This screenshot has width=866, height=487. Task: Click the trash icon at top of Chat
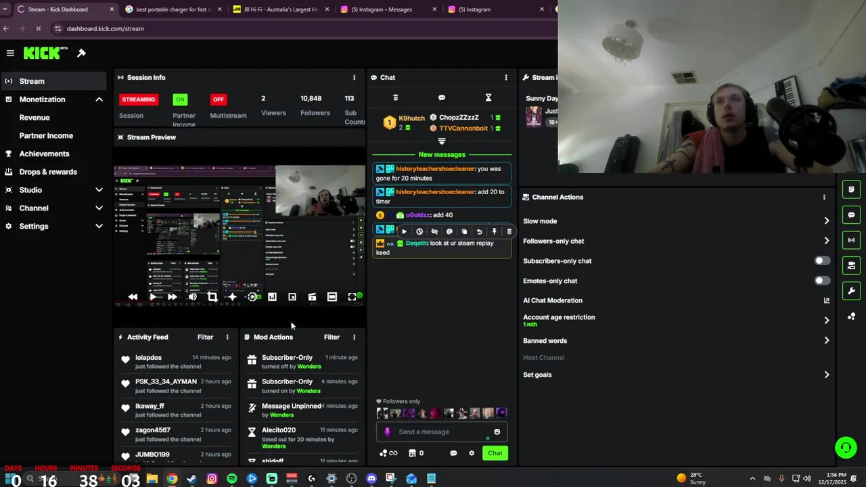point(396,97)
